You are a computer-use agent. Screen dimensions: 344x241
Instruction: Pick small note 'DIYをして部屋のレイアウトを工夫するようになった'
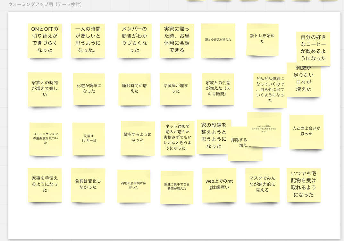click(264, 129)
